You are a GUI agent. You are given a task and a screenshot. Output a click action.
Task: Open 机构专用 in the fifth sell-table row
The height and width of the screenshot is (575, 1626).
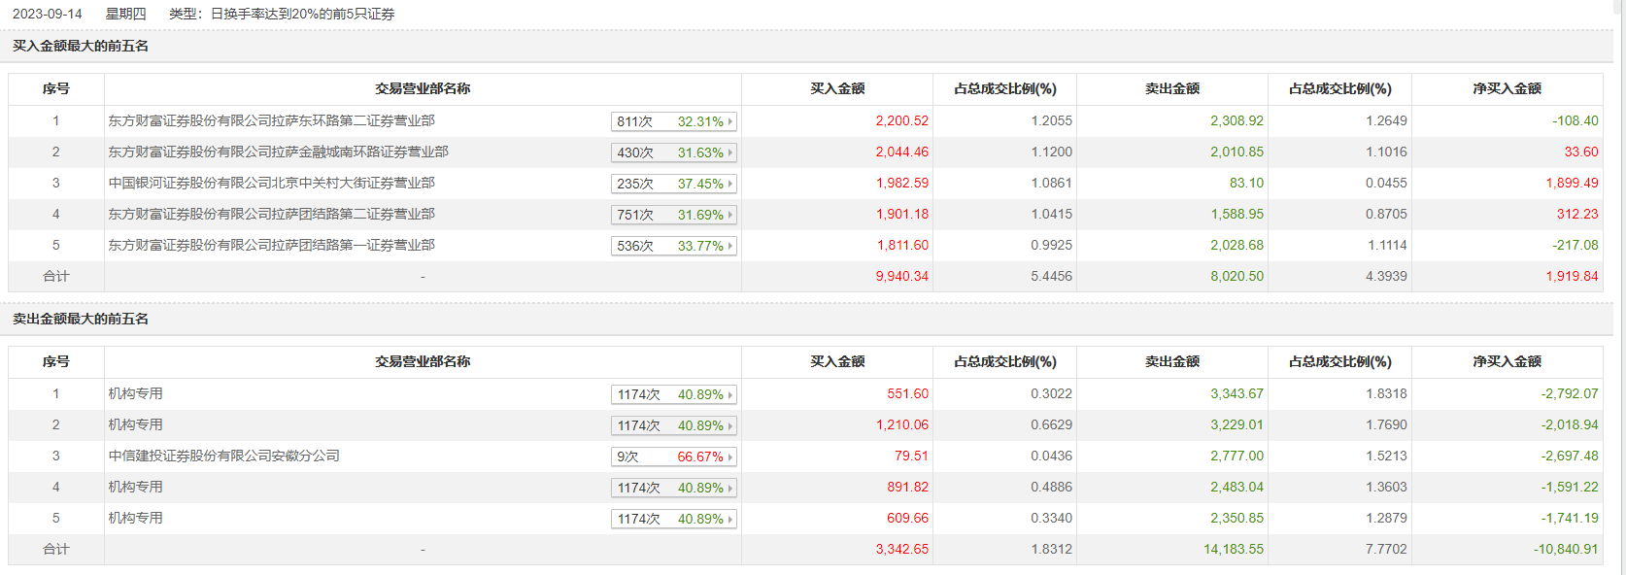(135, 519)
